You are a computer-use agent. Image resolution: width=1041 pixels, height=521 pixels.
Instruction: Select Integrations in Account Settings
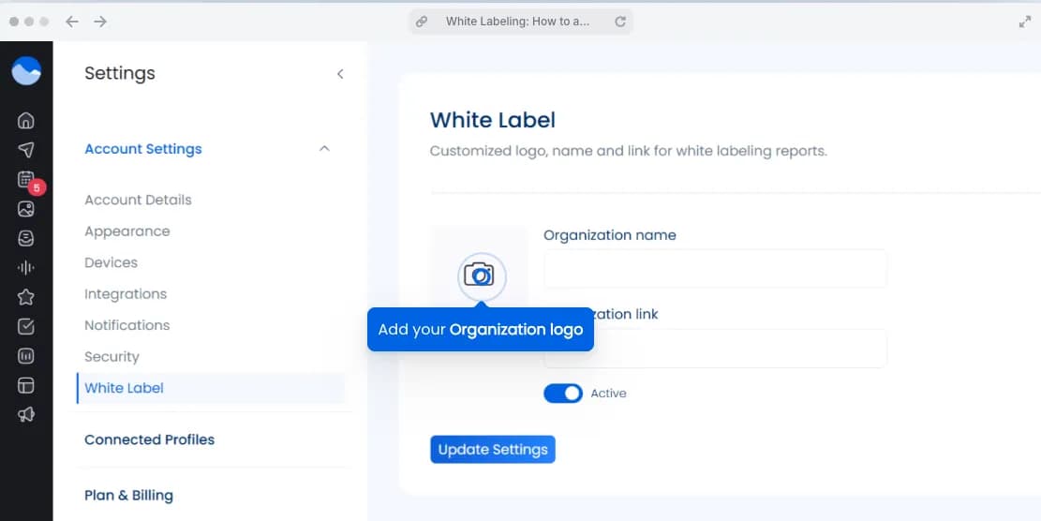tap(126, 294)
